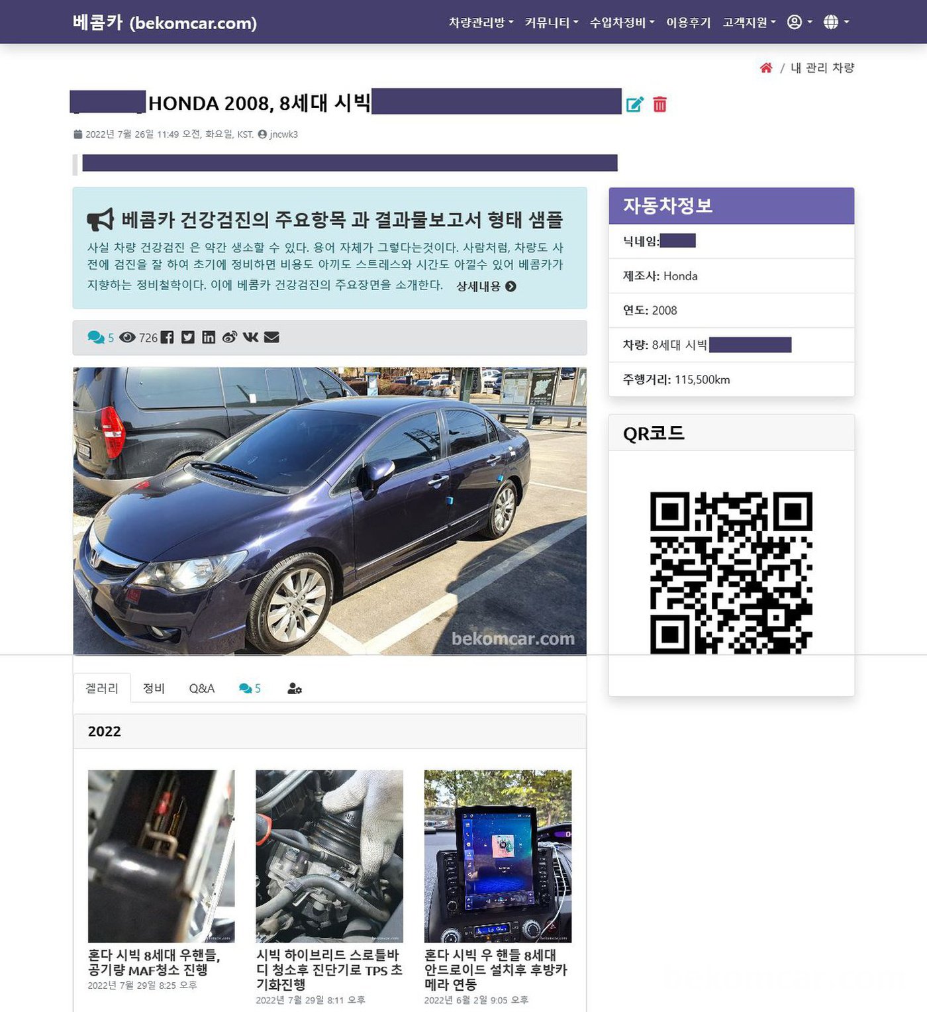Go to home via red house icon
This screenshot has height=1012, width=927.
click(x=766, y=68)
